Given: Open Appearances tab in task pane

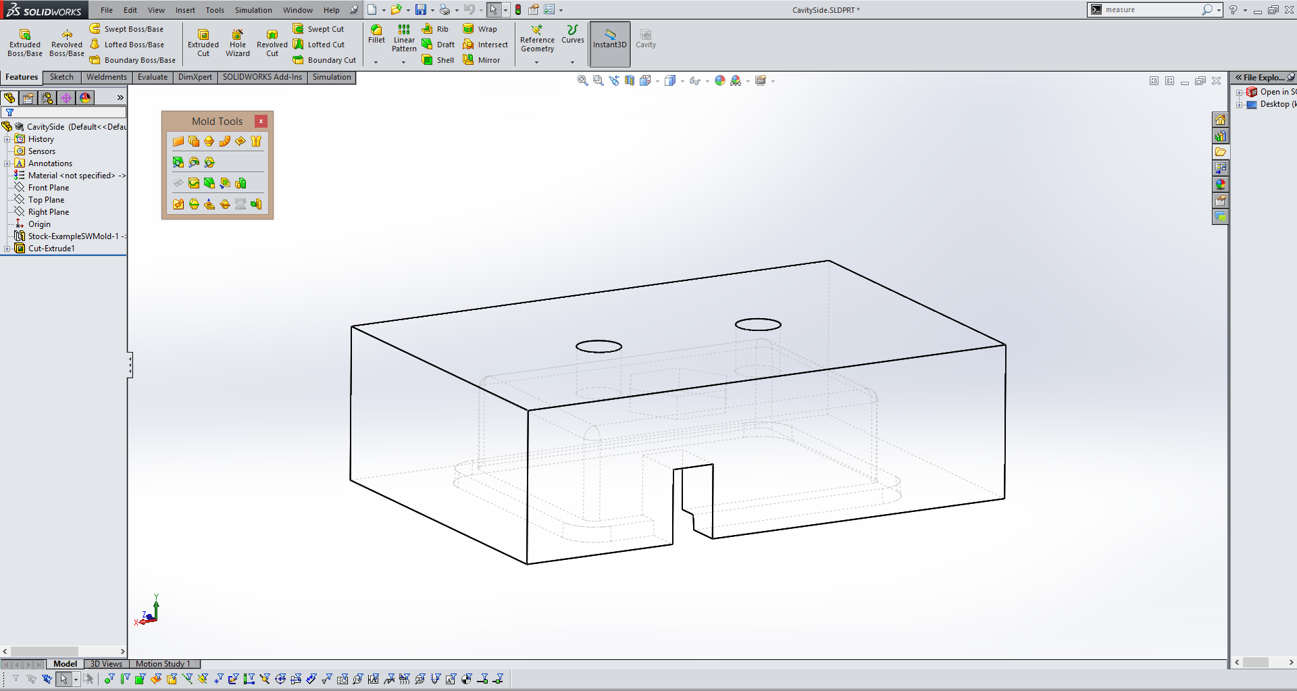Looking at the screenshot, I should [x=1220, y=184].
